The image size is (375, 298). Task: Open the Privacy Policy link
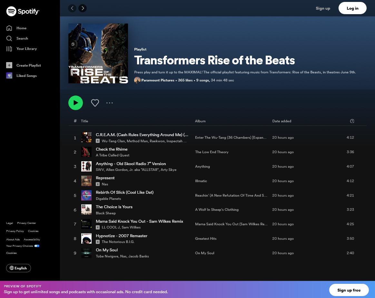point(15,231)
